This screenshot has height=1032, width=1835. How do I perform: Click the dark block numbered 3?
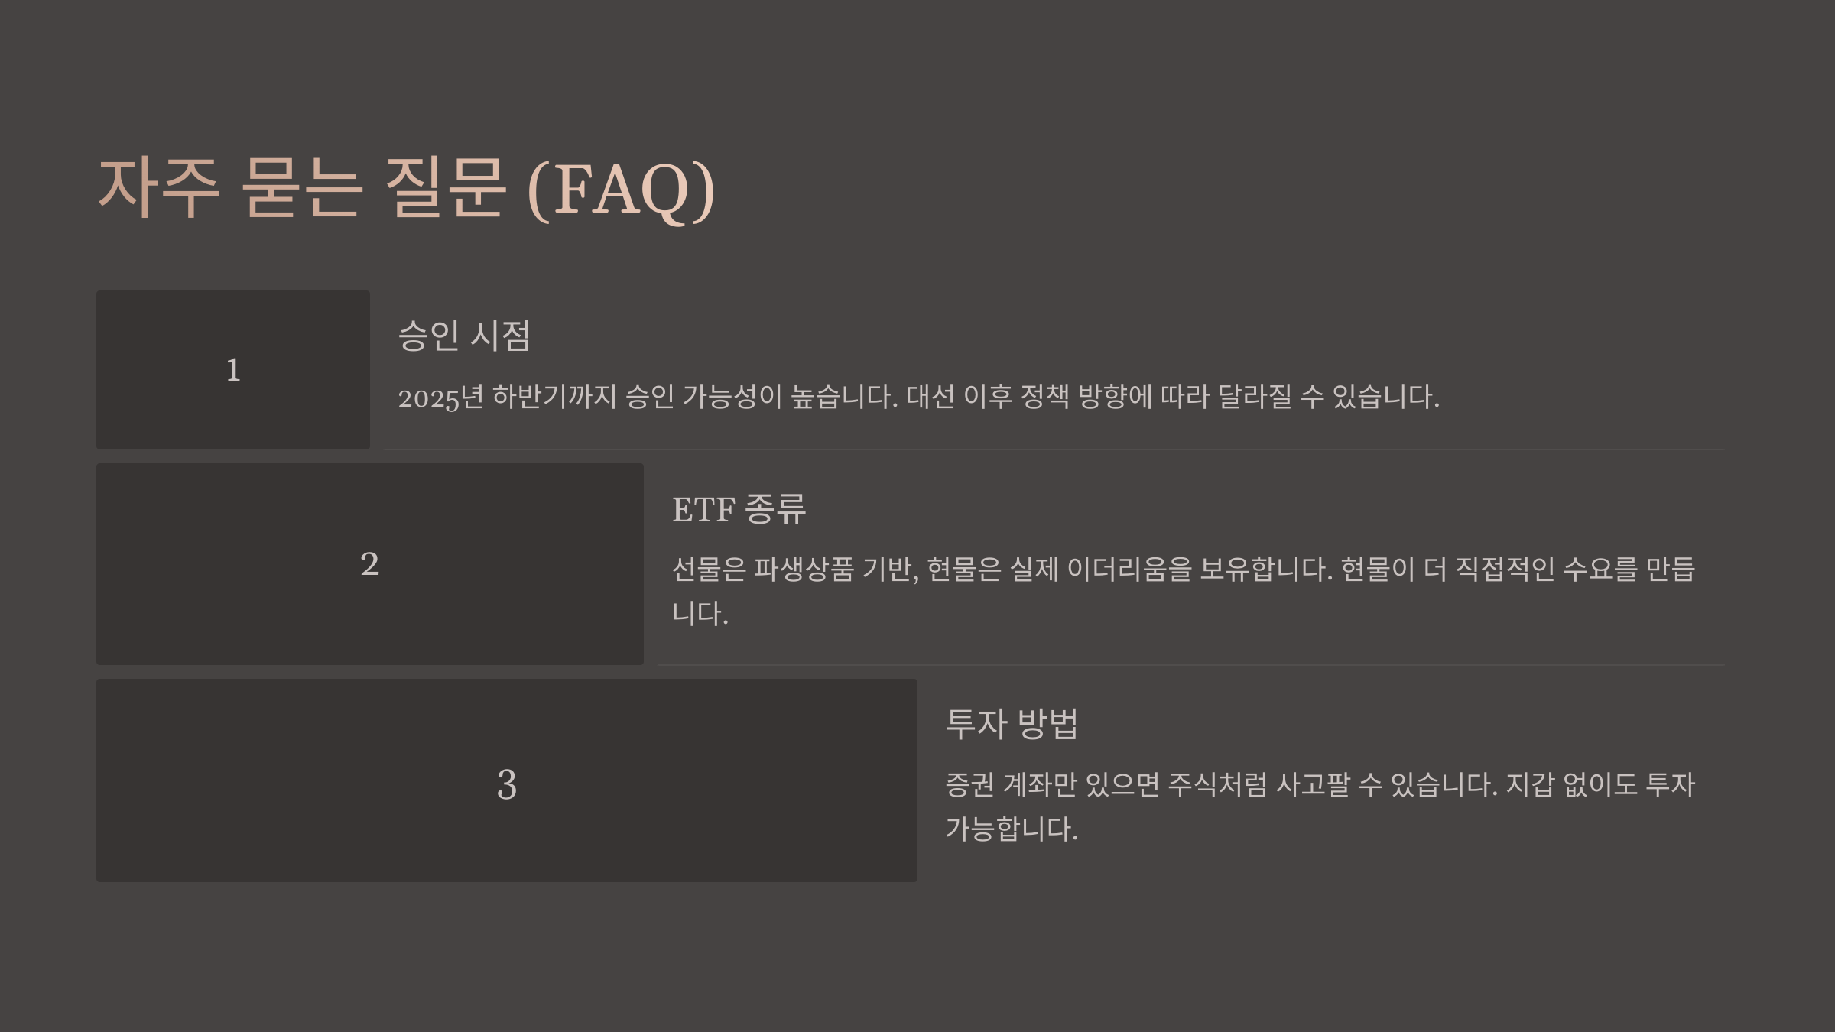tap(507, 780)
